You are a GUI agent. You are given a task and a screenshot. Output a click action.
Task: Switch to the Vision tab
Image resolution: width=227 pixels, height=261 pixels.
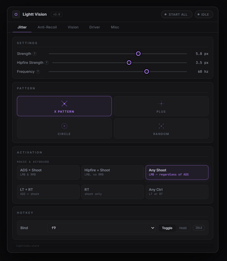click(x=73, y=27)
